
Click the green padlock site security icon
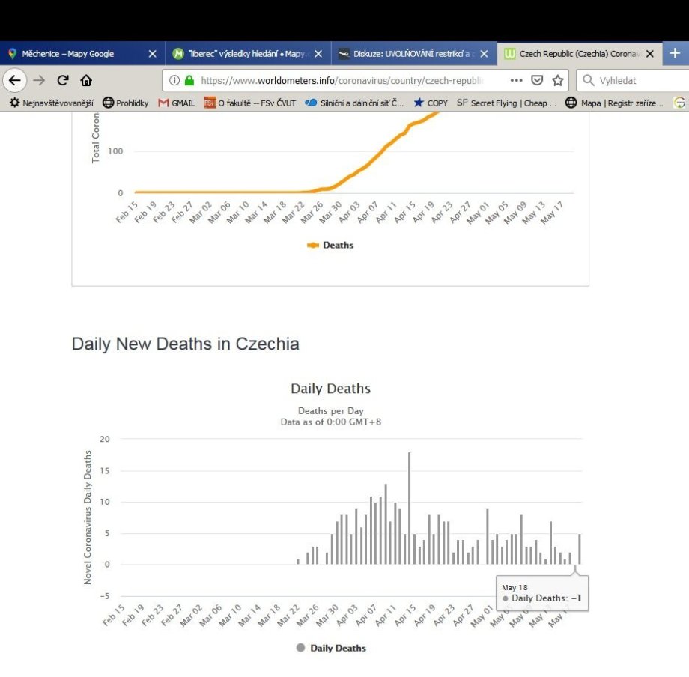(189, 80)
